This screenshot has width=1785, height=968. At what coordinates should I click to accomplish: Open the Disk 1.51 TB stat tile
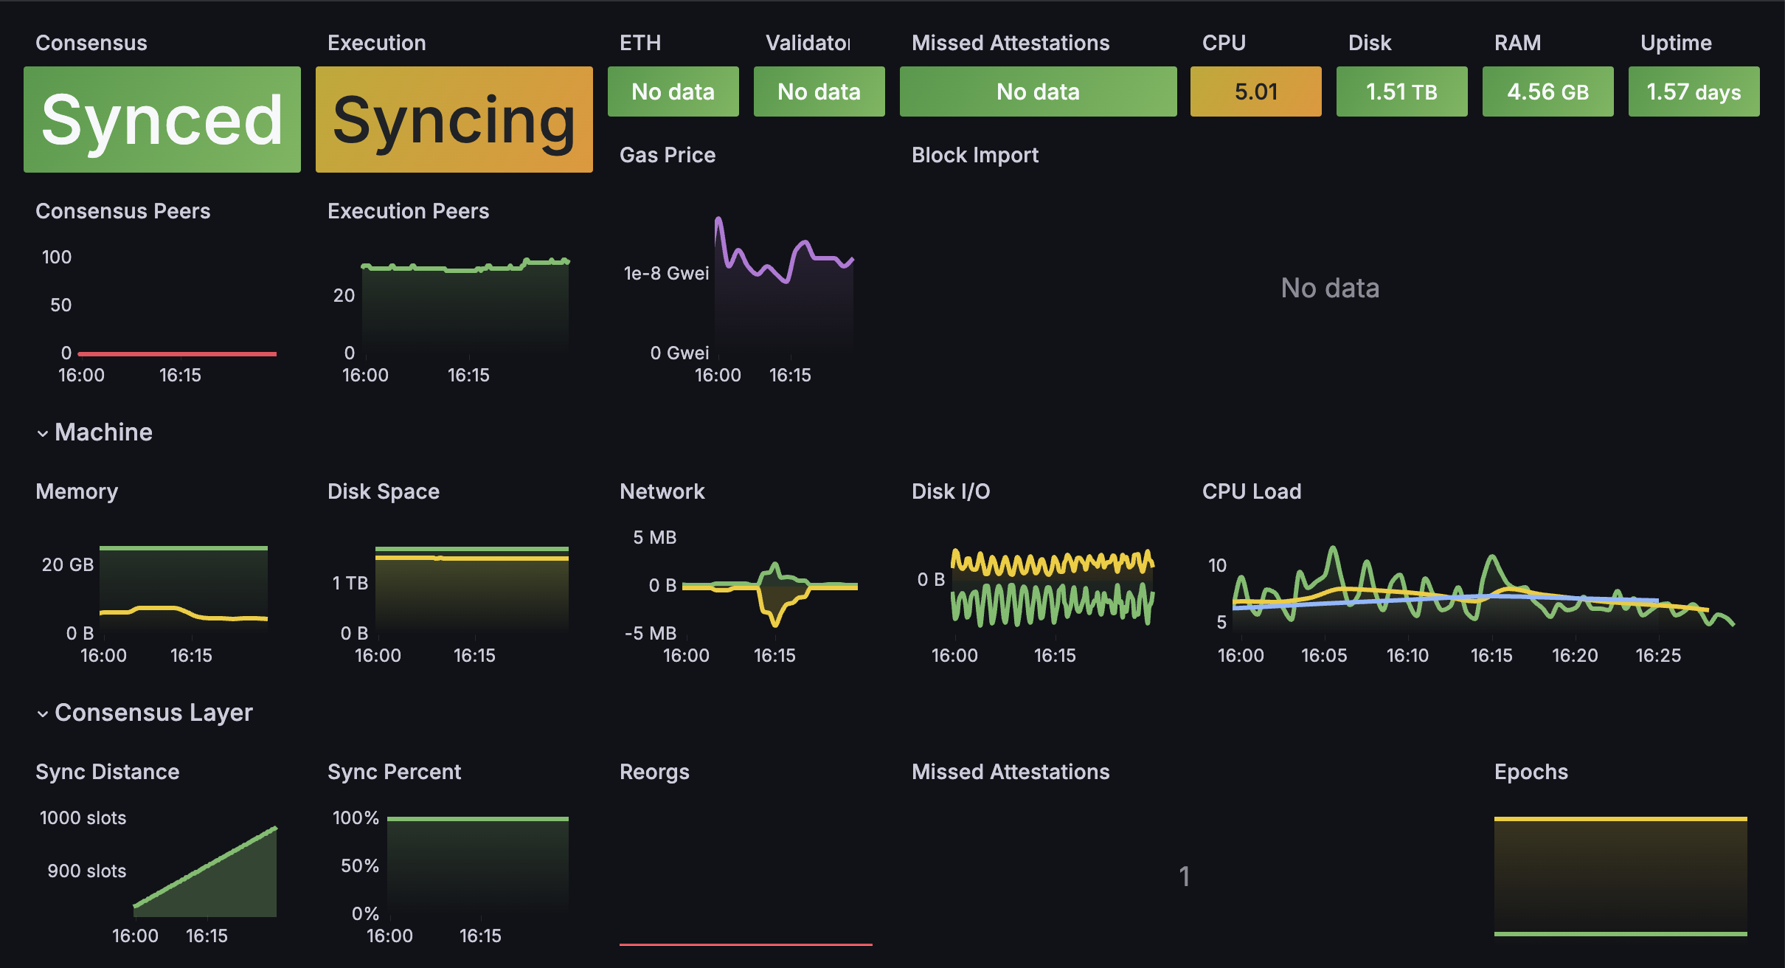[1401, 91]
